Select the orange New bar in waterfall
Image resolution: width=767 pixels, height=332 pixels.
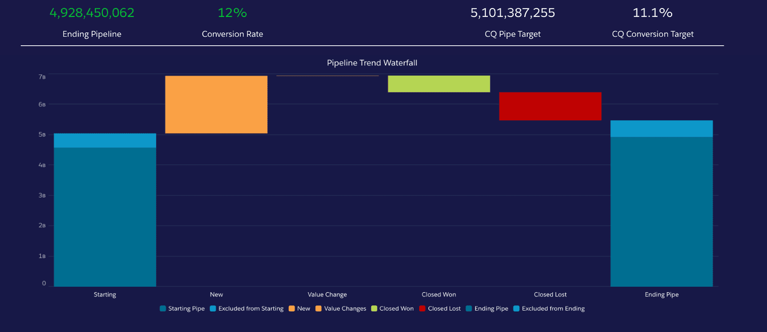click(216, 104)
